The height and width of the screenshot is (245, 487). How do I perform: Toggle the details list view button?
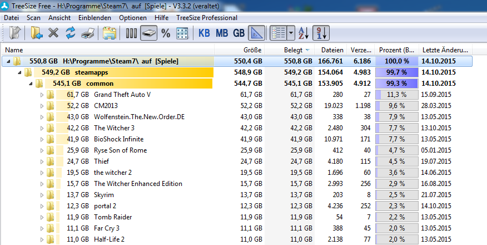point(279,33)
